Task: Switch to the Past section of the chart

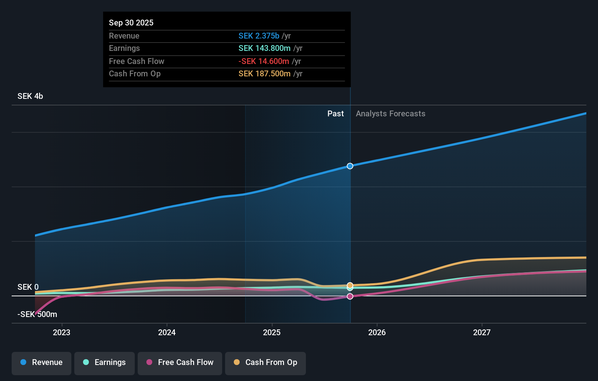Action: pos(335,113)
